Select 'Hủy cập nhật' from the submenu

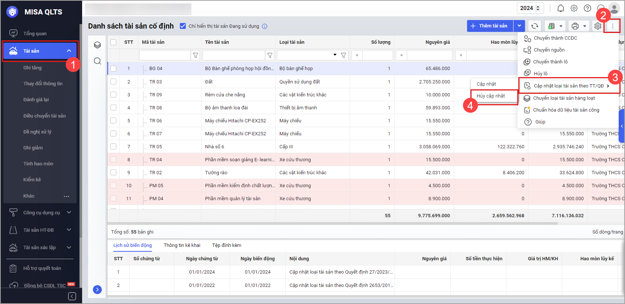tap(491, 96)
